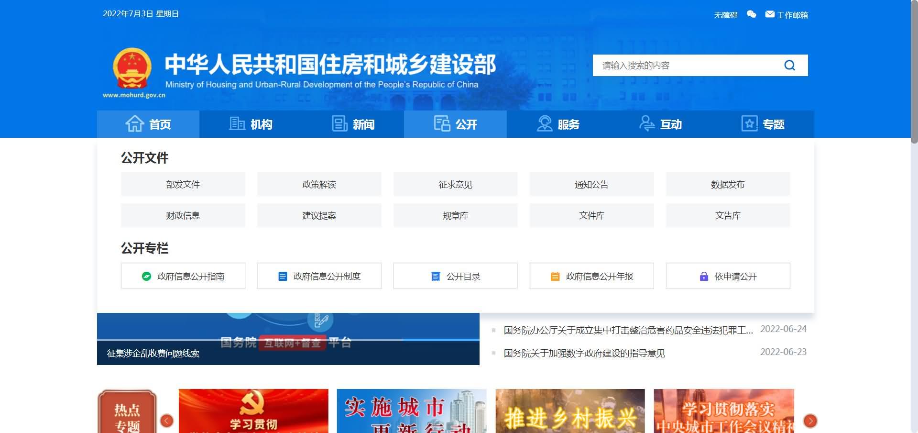The width and height of the screenshot is (918, 433).
Task: Open news 国务院关于加强数字政府建设的指导意见
Action: [584, 353]
